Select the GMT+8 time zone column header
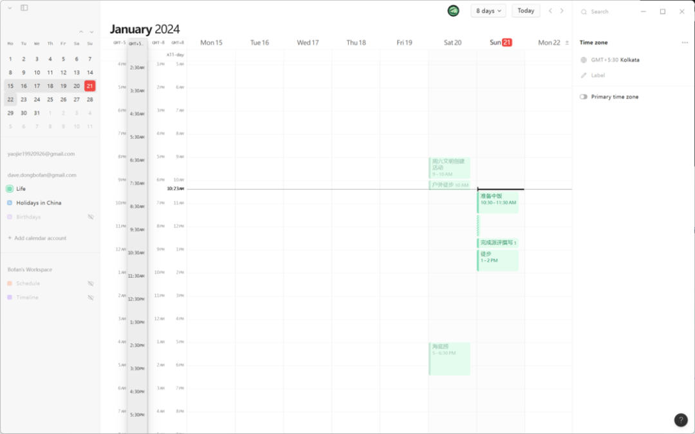Viewport: 695px width, 434px height. point(178,43)
